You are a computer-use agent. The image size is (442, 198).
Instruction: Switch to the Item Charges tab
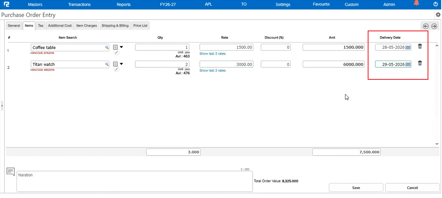coord(87,26)
